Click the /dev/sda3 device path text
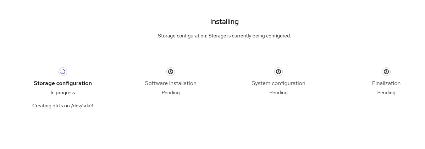 coord(82,106)
